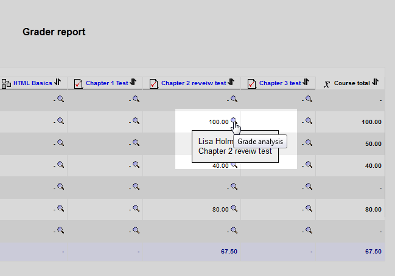
Task: Sort by HTML Basics using its sort arrows
Action: pyautogui.click(x=58, y=82)
